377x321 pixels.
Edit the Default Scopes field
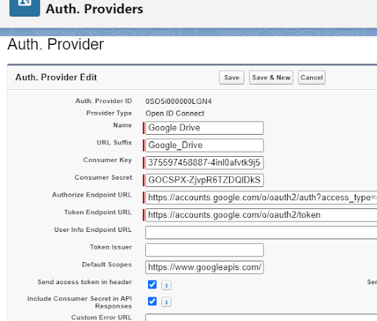pyautogui.click(x=205, y=267)
